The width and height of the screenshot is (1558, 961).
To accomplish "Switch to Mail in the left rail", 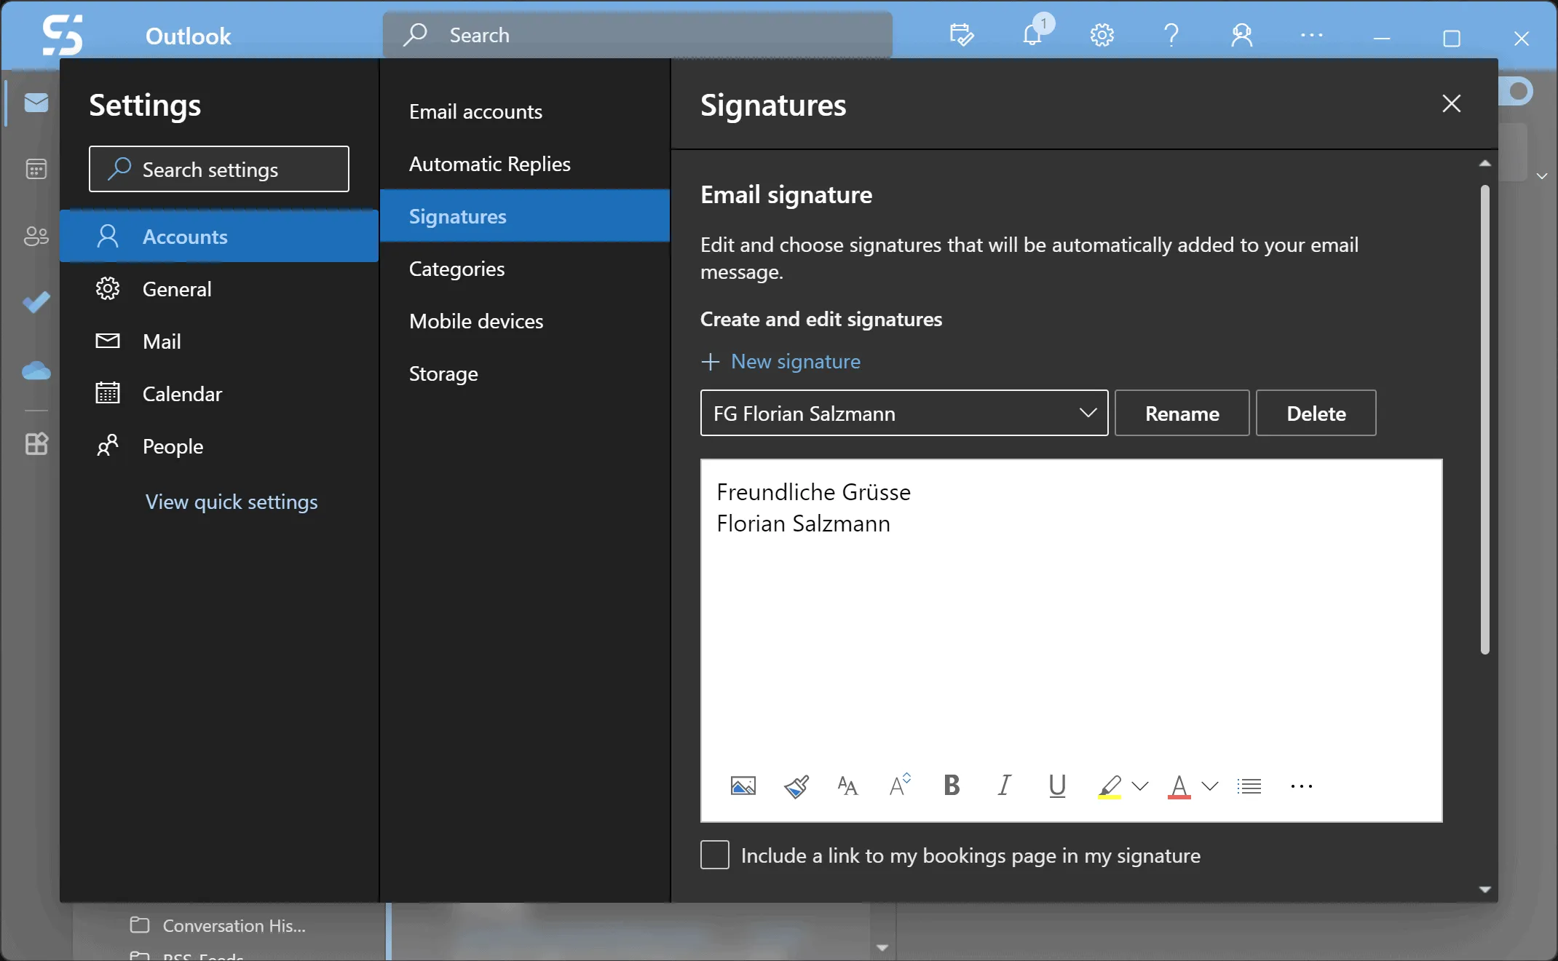I will click(x=36, y=103).
